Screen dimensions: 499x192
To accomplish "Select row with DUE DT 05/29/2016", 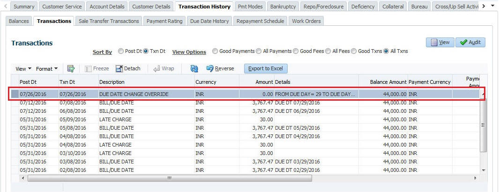I will click(245, 128).
